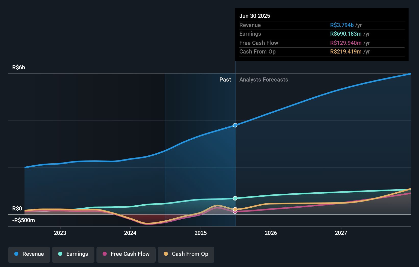Click the Earnings row label in tooltip

(x=250, y=34)
